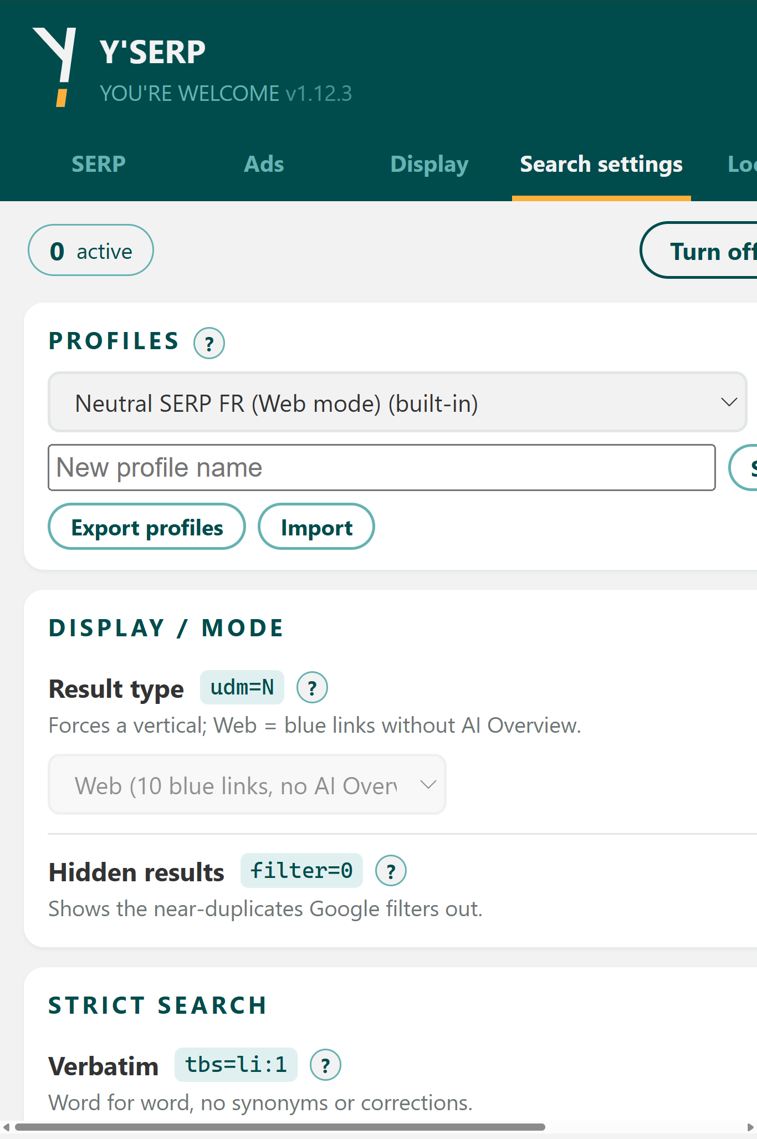The height and width of the screenshot is (1139, 757).
Task: Select the Search settings tab
Action: (x=601, y=164)
